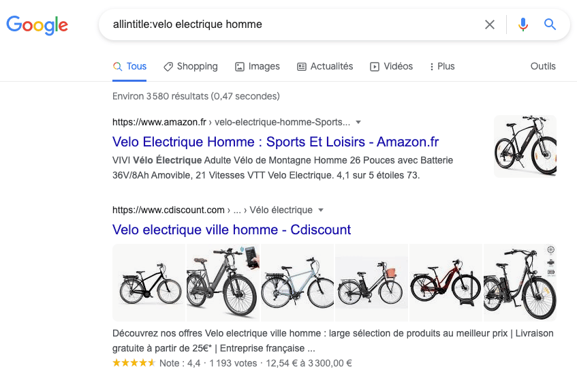Select the Tous results tab
577x376 pixels.
tap(129, 67)
